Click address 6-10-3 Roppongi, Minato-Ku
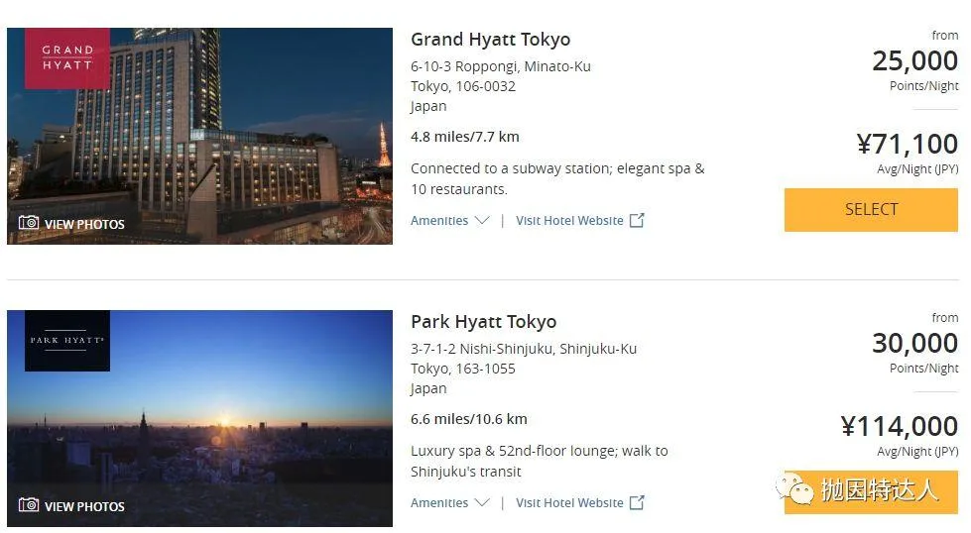 tap(500, 66)
